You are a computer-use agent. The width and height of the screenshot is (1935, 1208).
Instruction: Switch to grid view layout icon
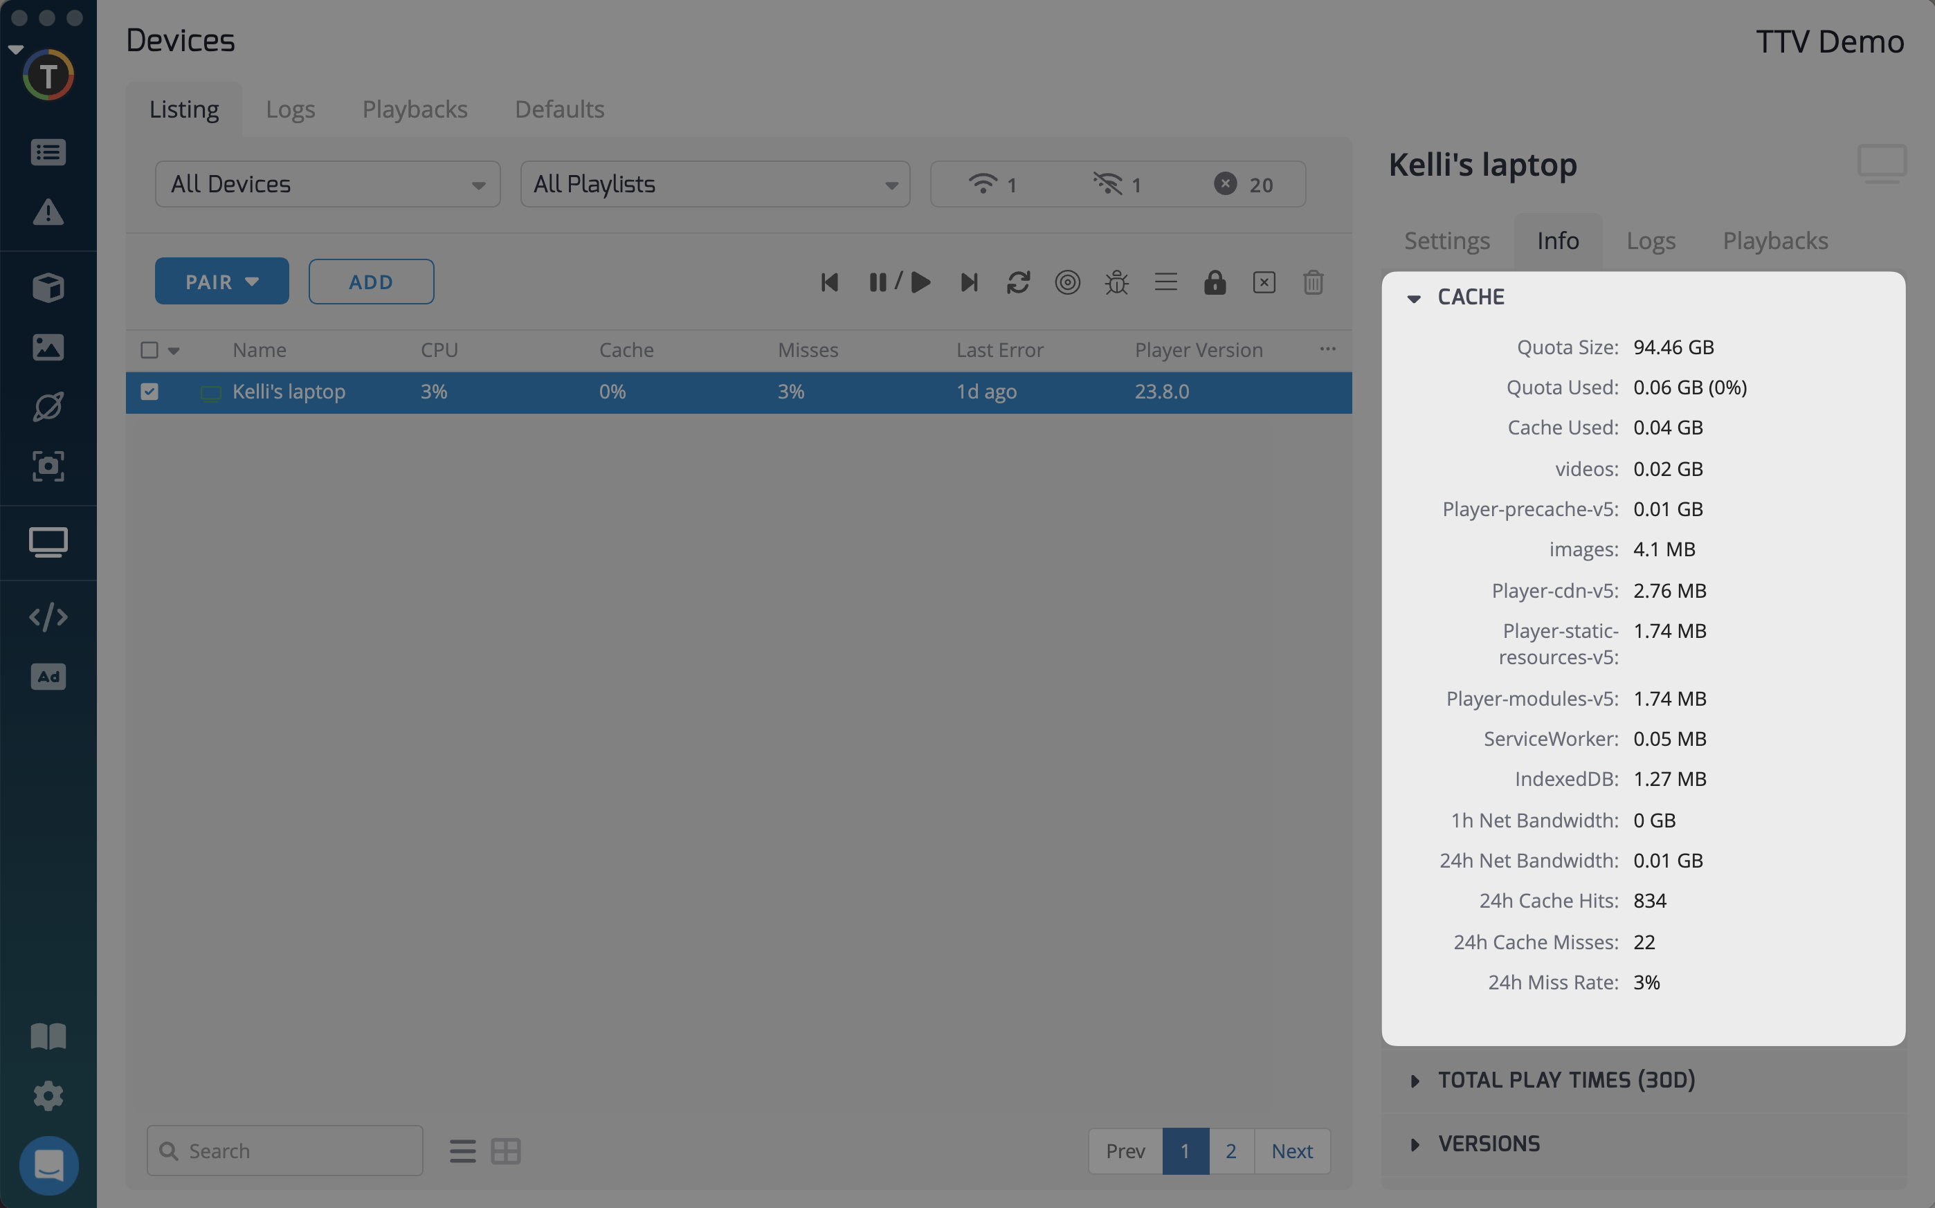pyautogui.click(x=506, y=1151)
